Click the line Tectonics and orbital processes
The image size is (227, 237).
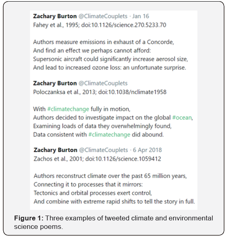click(x=93, y=193)
